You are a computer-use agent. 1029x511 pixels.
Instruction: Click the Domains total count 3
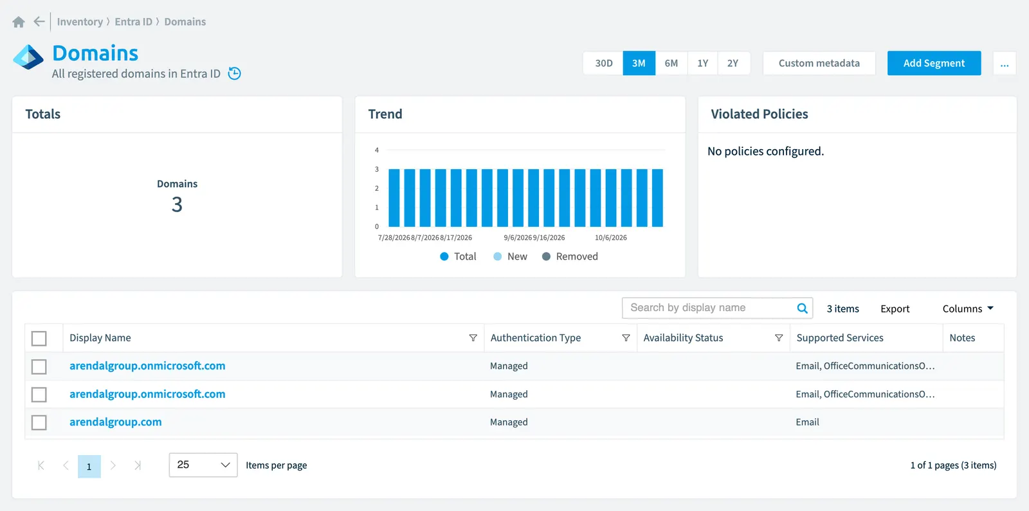pos(177,204)
